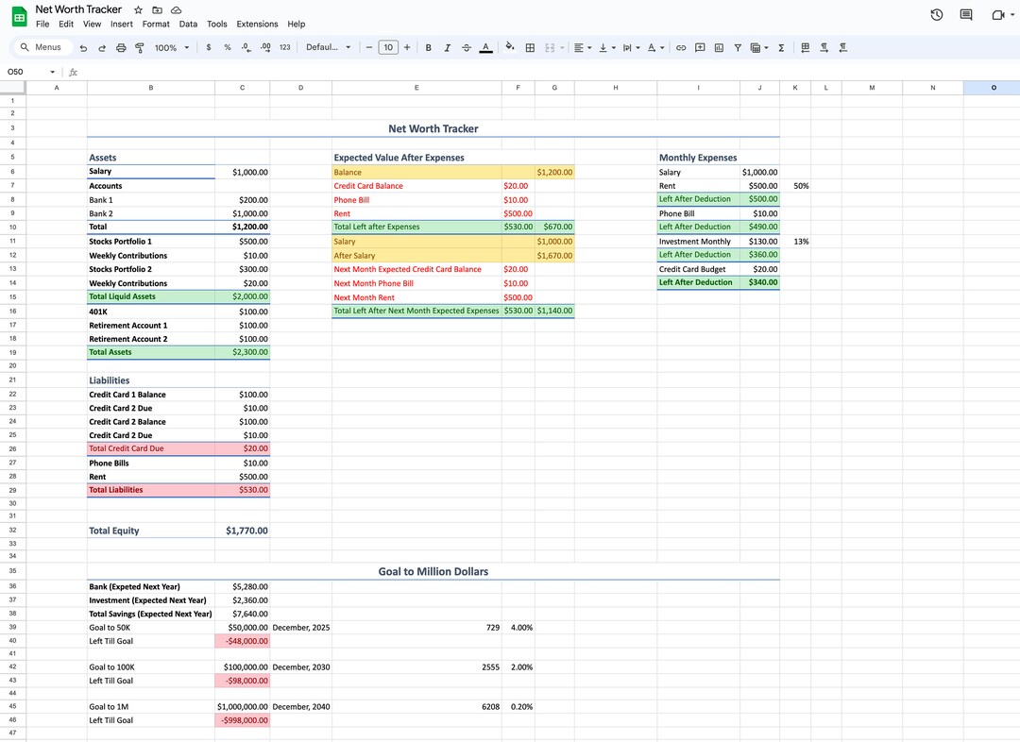Open the Insert menu
The width and height of the screenshot is (1020, 742).
[x=121, y=24]
